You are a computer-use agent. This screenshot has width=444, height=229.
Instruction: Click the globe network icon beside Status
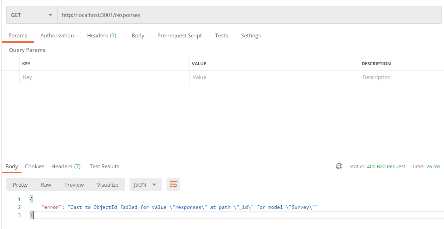339,167
